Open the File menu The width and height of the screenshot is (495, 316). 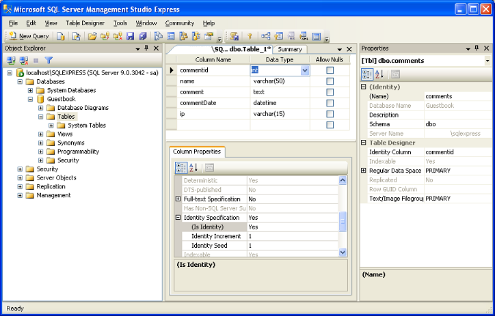(x=13, y=23)
